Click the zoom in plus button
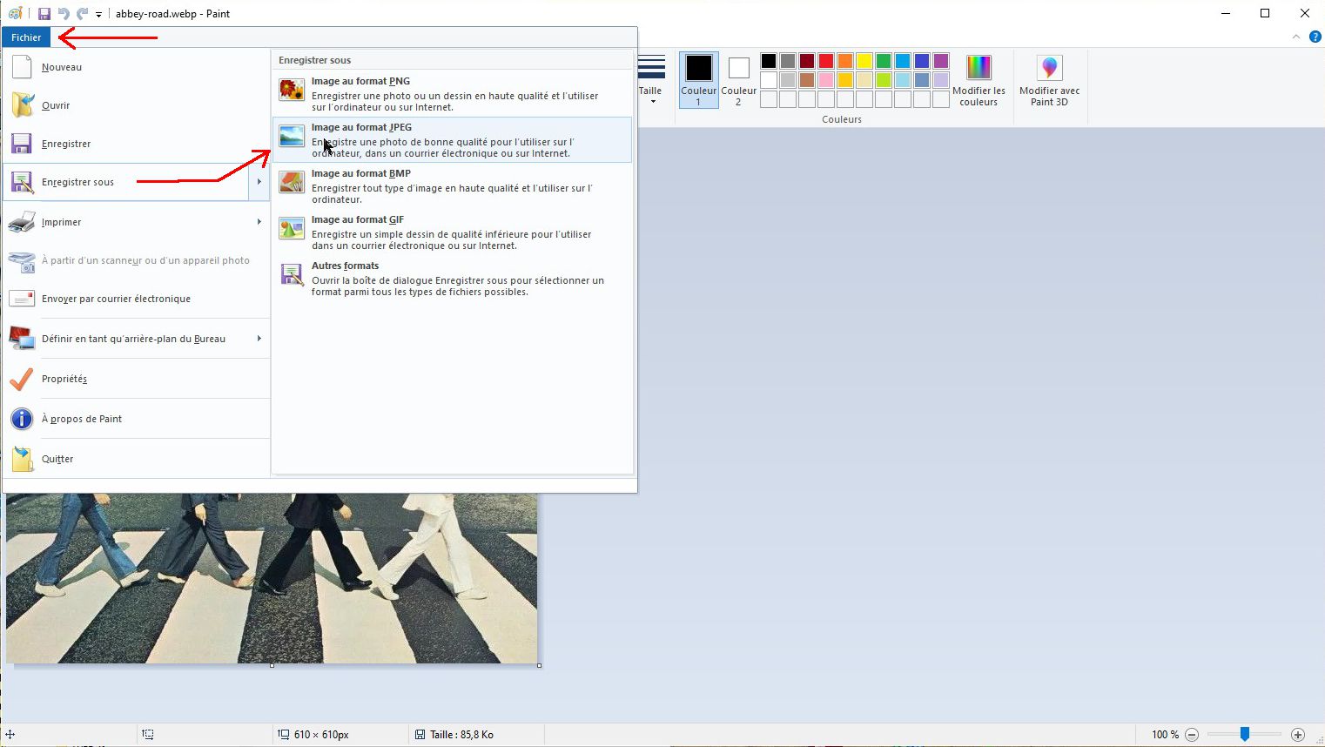This screenshot has height=747, width=1325. [x=1298, y=735]
